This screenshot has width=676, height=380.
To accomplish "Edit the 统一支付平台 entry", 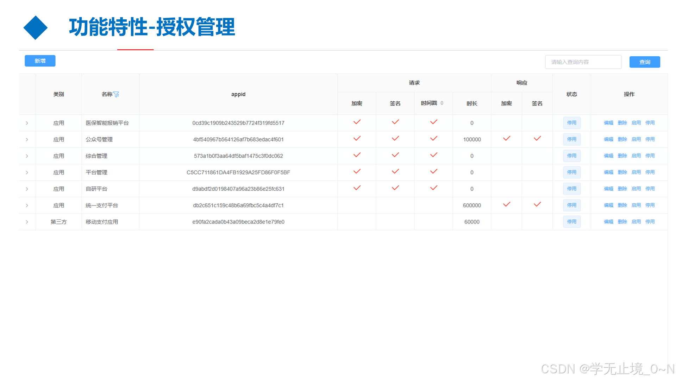I will click(x=608, y=205).
